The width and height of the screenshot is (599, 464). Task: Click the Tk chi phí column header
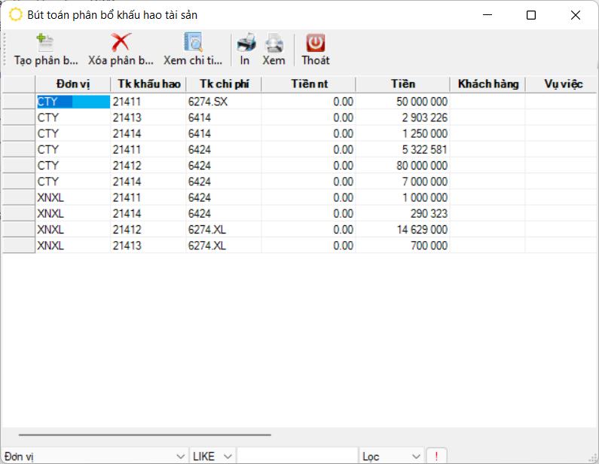click(x=224, y=84)
